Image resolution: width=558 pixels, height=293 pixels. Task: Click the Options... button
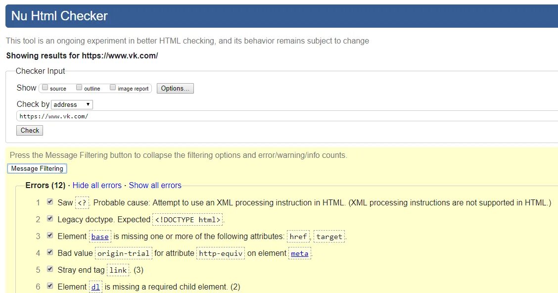click(175, 88)
